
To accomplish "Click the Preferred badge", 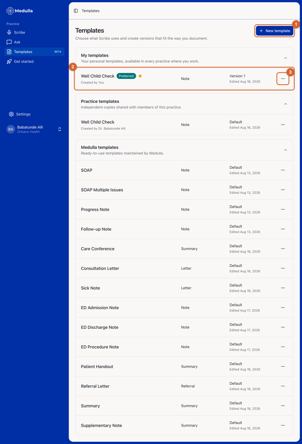I will [x=126, y=76].
